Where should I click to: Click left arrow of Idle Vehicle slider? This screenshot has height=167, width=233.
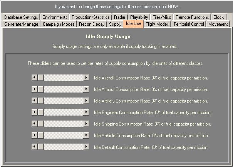point(34,136)
